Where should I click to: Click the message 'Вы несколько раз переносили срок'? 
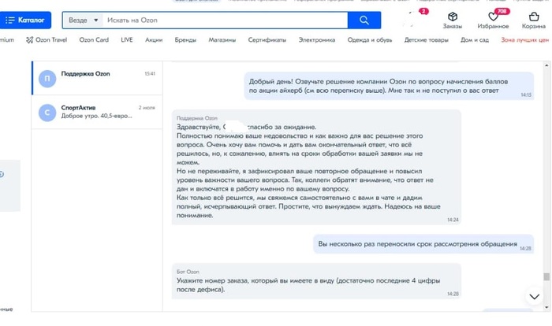pyautogui.click(x=423, y=244)
